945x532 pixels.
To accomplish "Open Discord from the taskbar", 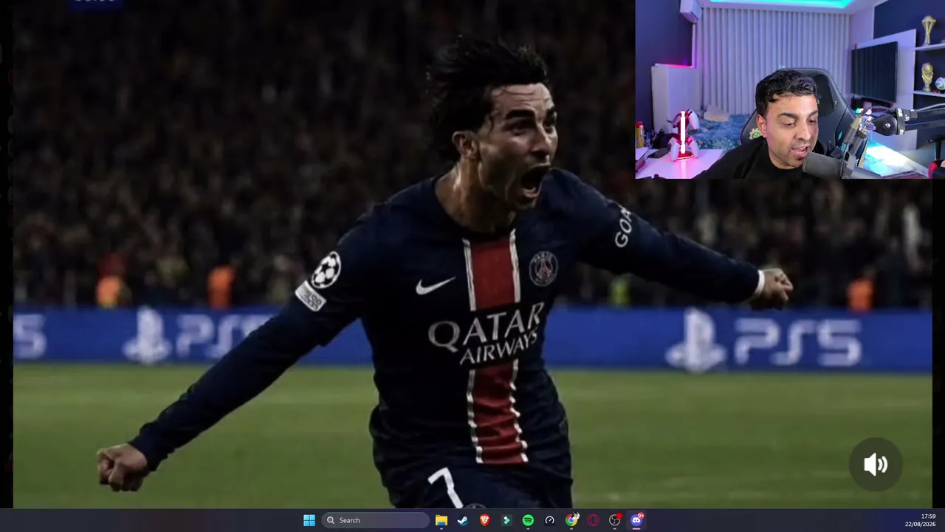I will (x=636, y=520).
